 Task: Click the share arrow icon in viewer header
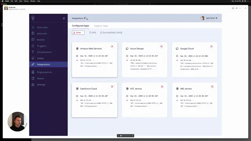(x=236, y=8)
